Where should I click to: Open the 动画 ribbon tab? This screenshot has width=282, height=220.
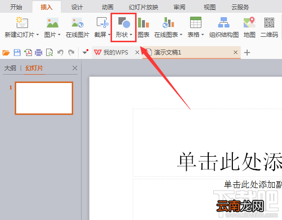coord(108,7)
